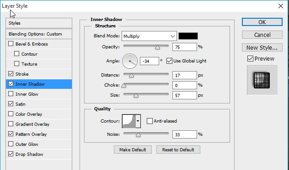This screenshot has width=289, height=170.
Task: Open the Blend Mode Multiply dropdown
Action: (x=149, y=36)
